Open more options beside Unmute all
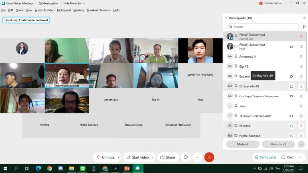The width and height of the screenshot is (308, 173). (301, 144)
